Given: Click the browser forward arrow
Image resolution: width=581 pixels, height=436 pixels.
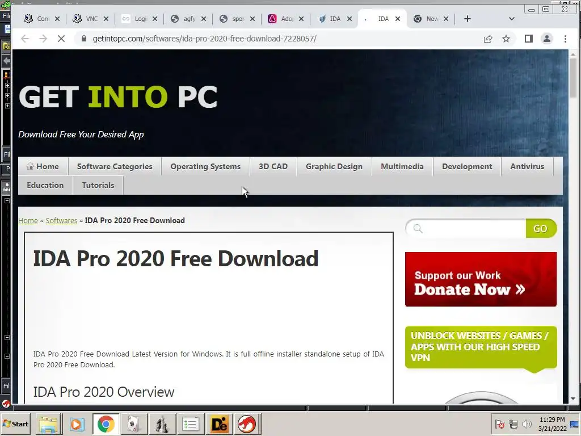Looking at the screenshot, I should (x=43, y=39).
